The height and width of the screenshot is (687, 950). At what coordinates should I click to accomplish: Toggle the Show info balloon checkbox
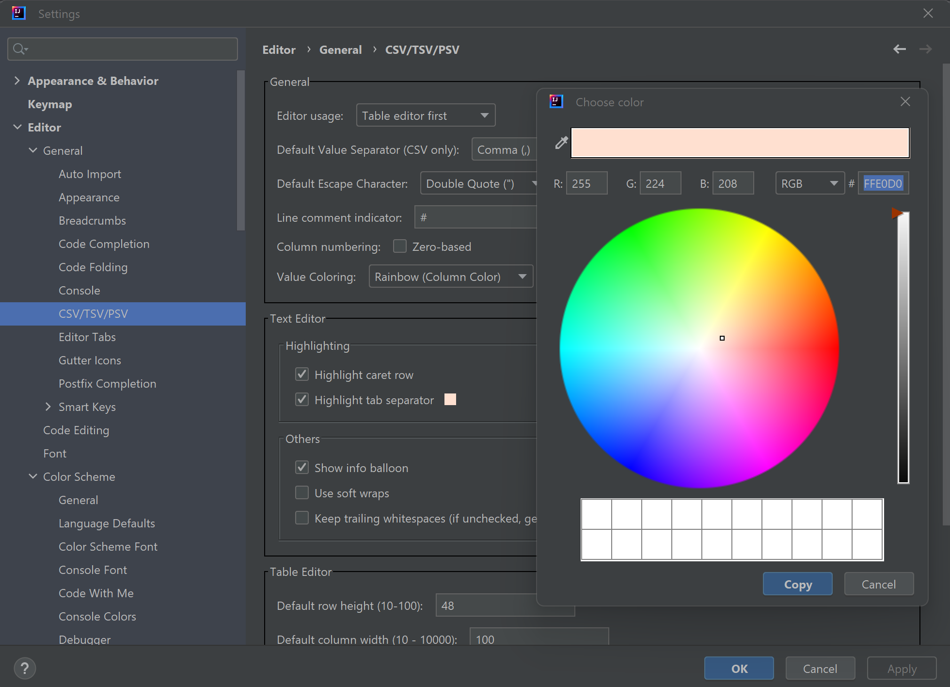pos(302,468)
